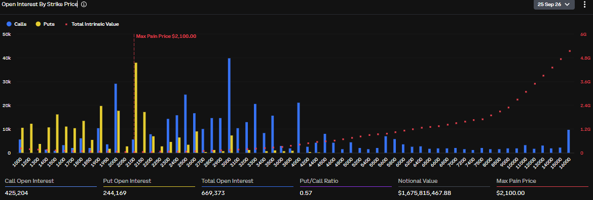
Task: Toggle the Total Intrinsic Value legend series
Action: click(x=92, y=24)
